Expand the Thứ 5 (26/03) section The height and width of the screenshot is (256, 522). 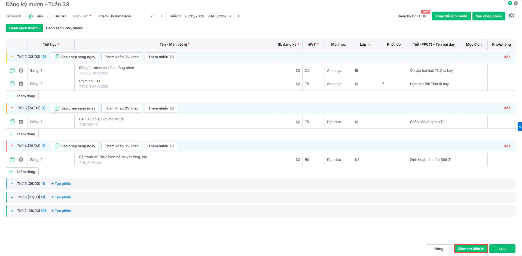tap(12, 183)
